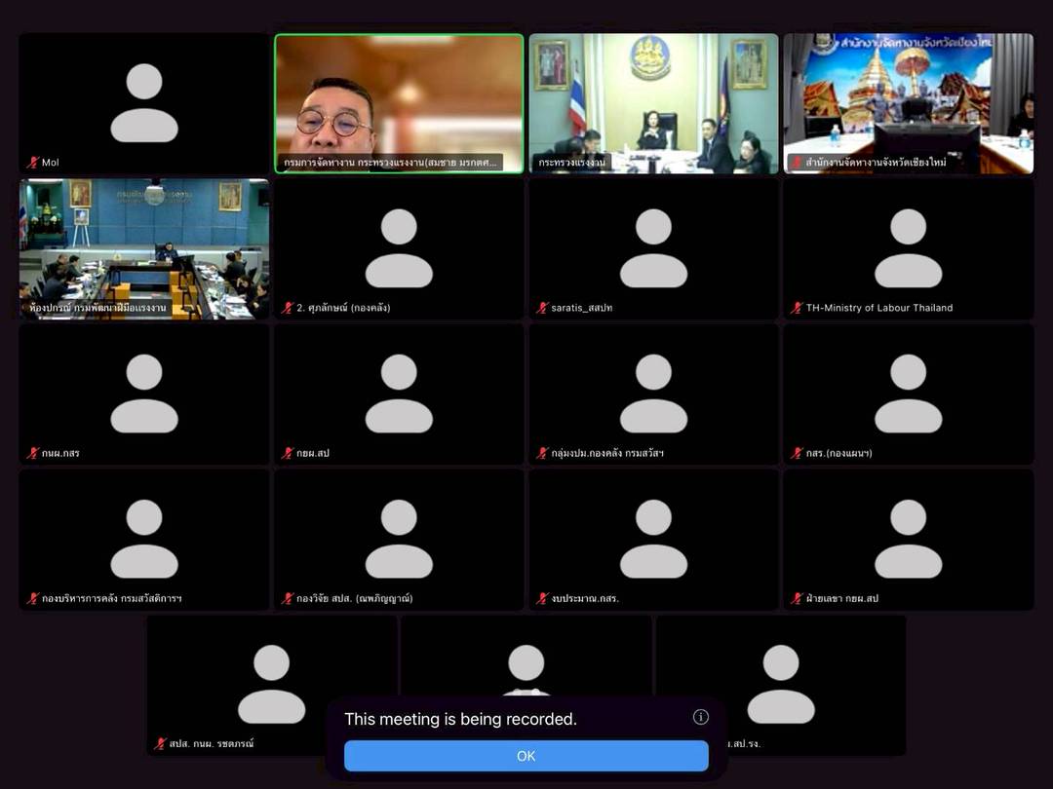Click OK on the recording notice

point(526,756)
